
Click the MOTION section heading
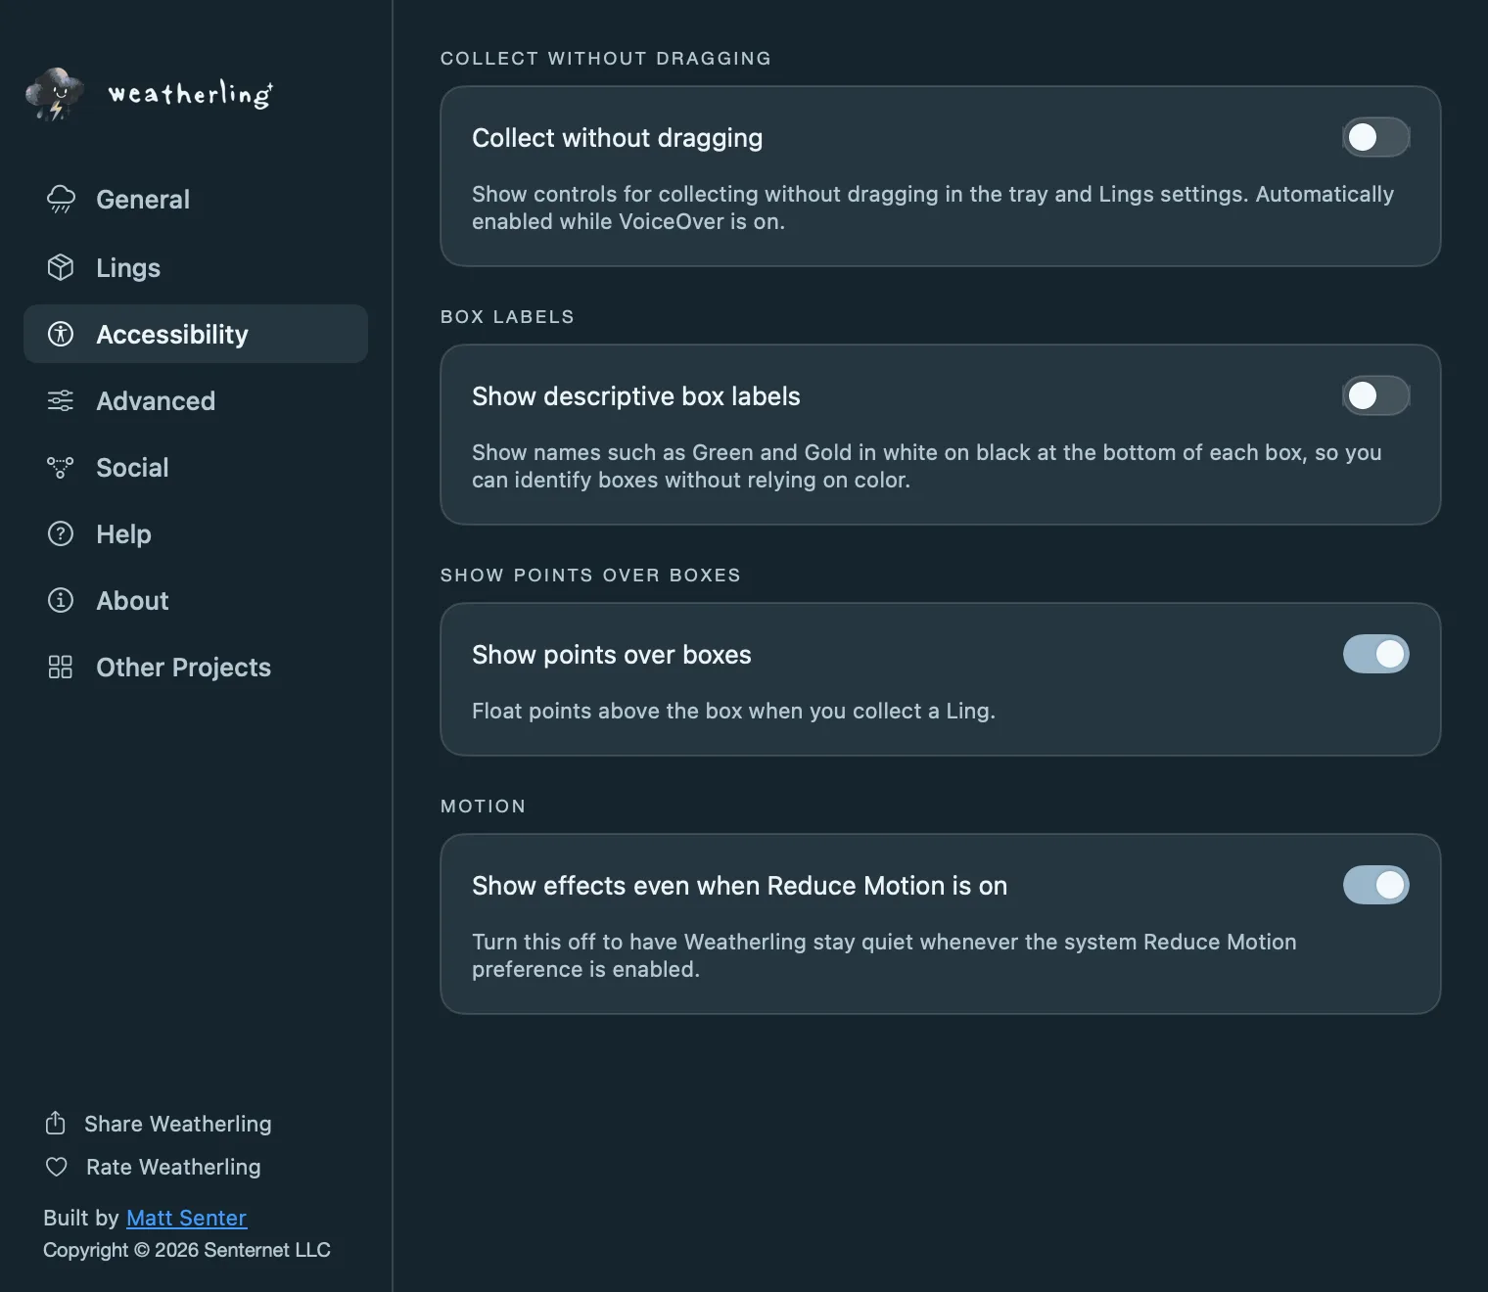coord(483,807)
